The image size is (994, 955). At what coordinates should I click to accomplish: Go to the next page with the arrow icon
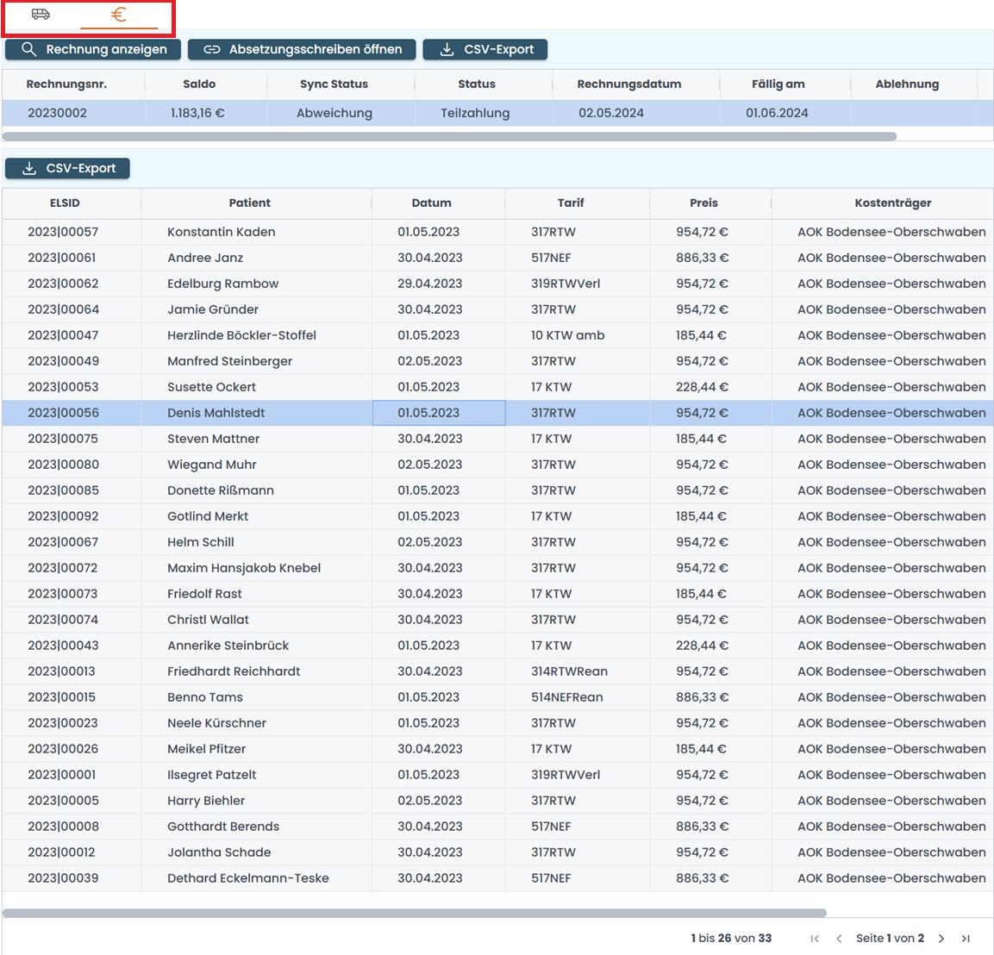[941, 938]
